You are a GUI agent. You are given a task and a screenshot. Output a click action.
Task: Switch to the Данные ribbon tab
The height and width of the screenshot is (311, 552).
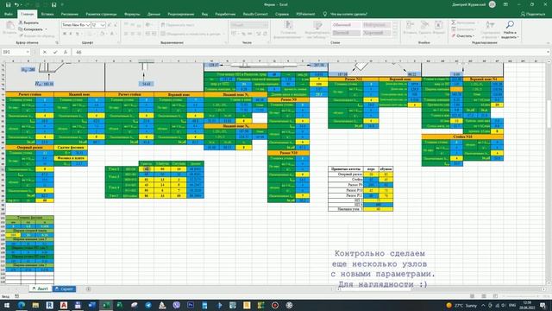154,14
